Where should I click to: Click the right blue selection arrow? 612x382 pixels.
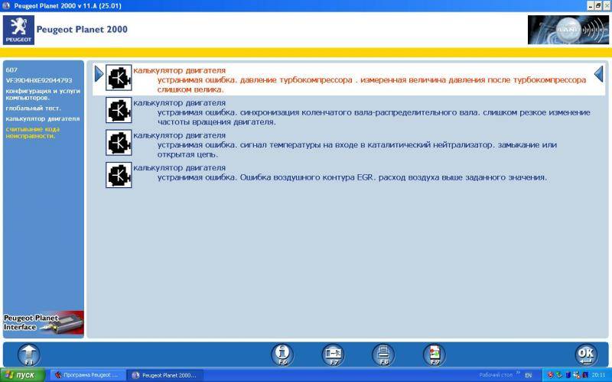(x=599, y=73)
